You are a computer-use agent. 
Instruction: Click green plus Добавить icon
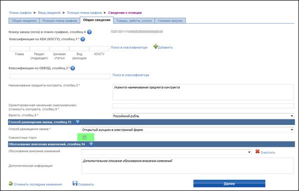pos(156,46)
